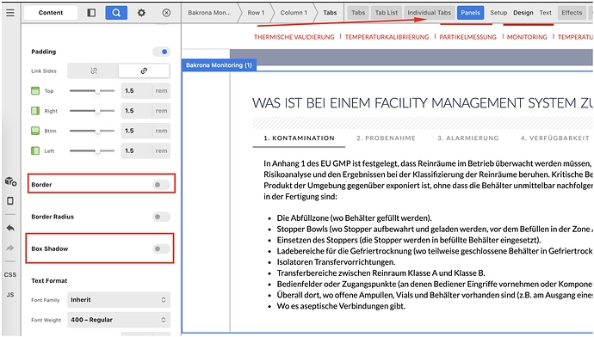Viewport: 594px width, 337px height.
Task: Click the Right padding slider
Action: 92,111
